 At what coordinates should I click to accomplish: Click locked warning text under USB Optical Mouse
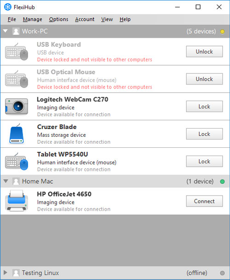click(x=94, y=87)
